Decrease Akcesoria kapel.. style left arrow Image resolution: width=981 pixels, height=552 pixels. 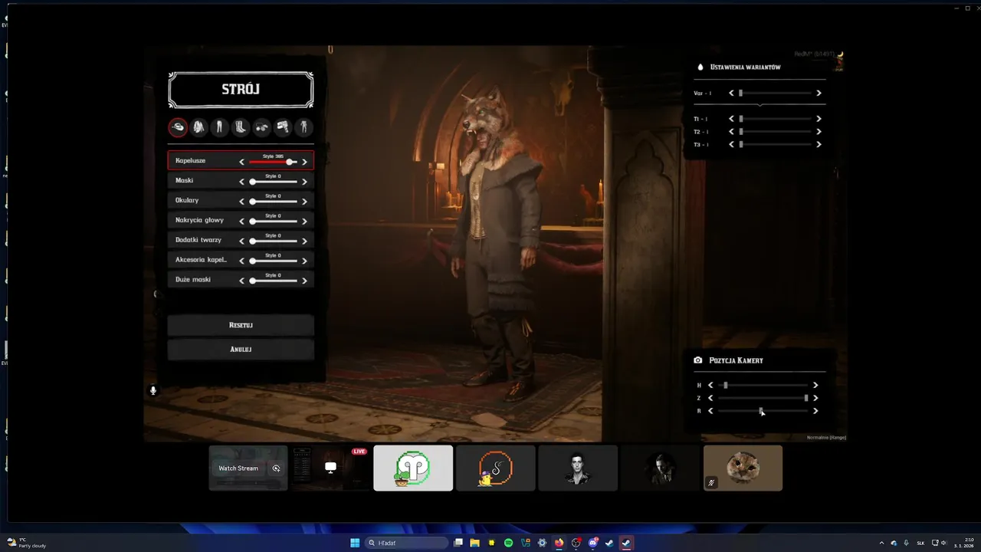pyautogui.click(x=242, y=261)
